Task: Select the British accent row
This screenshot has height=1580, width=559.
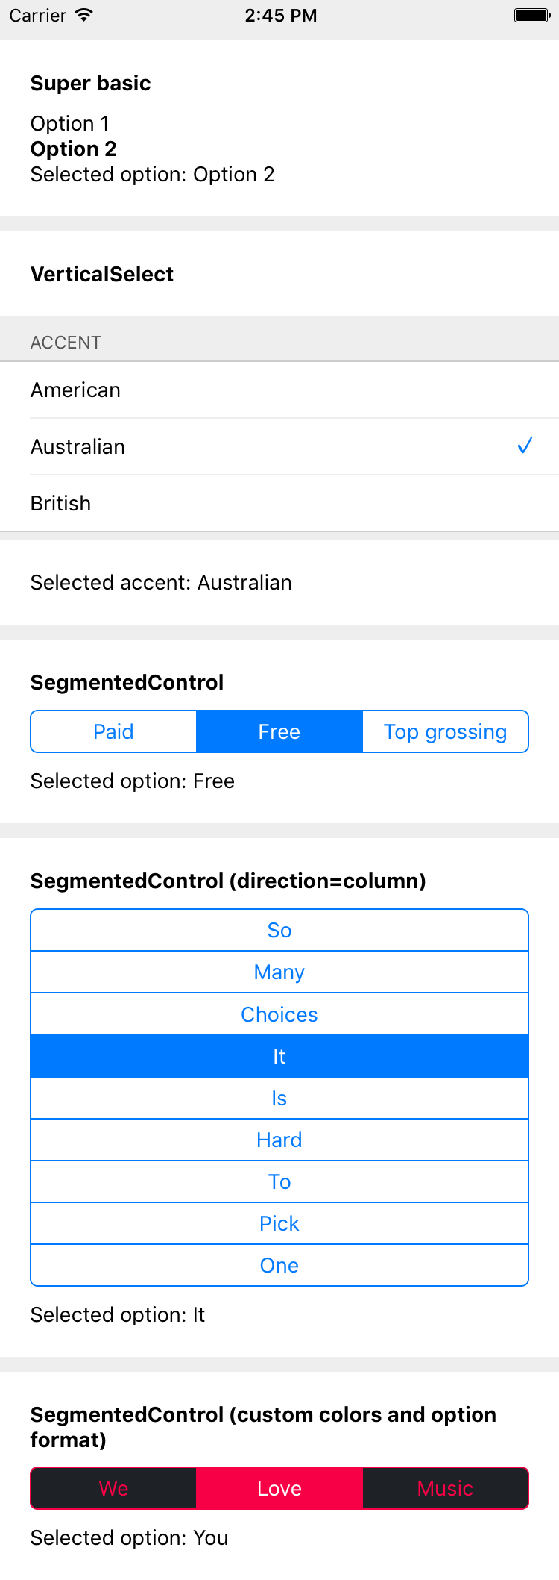Action: pyautogui.click(x=279, y=503)
